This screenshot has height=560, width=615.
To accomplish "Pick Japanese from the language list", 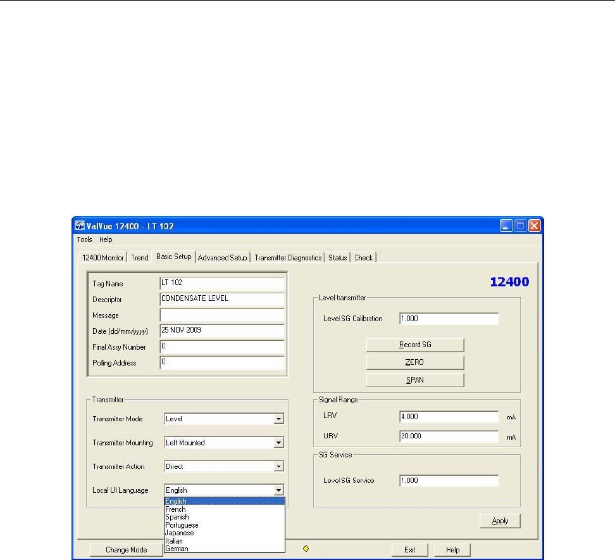I will pyautogui.click(x=225, y=533).
